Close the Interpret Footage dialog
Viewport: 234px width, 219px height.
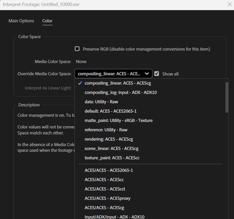click(230, 4)
